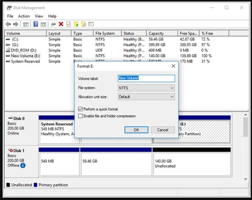Show/hide action pane toolbar icon

43,25
